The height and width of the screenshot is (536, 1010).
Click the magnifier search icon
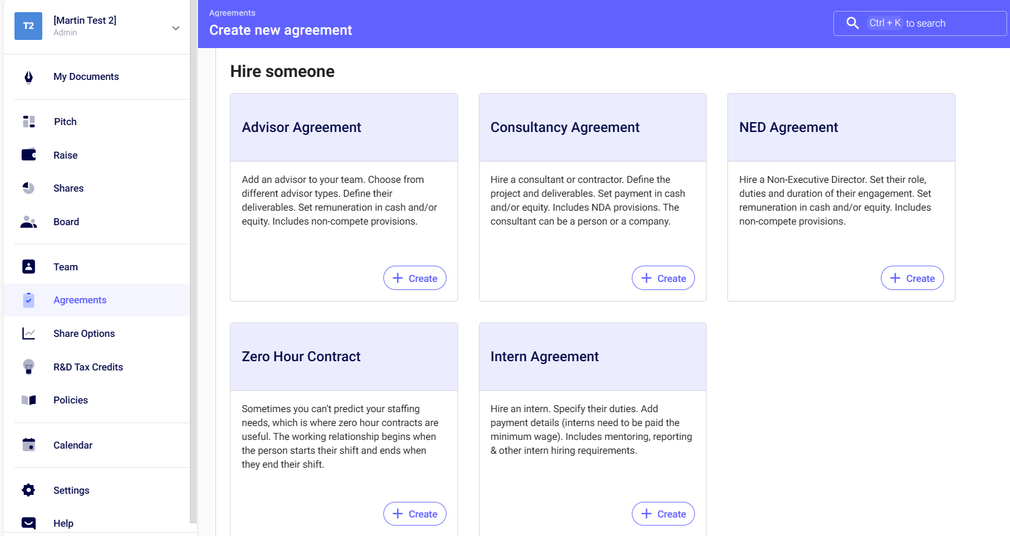852,23
